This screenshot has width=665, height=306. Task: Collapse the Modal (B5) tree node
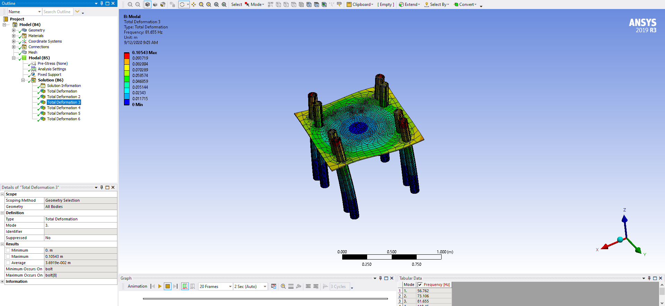tap(14, 58)
